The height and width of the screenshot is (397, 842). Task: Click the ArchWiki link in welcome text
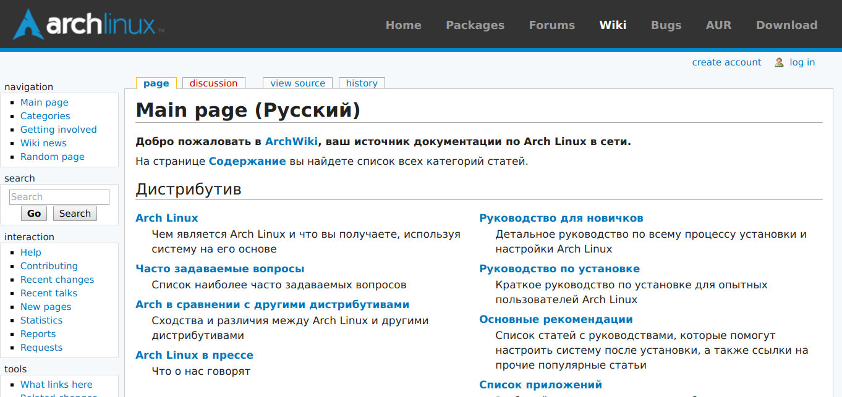[291, 141]
